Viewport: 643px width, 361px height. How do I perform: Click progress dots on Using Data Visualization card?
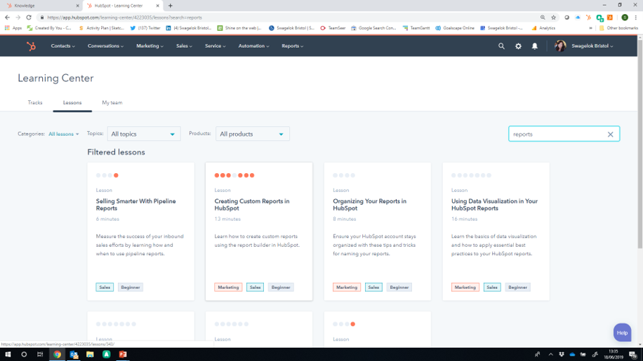click(x=471, y=175)
